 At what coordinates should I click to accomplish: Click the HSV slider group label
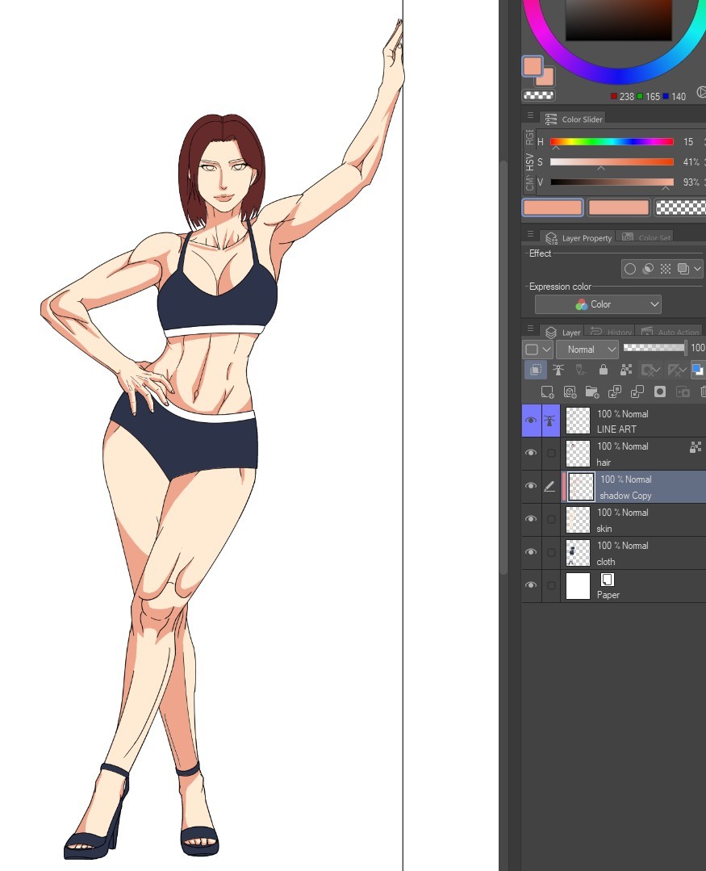(x=528, y=161)
